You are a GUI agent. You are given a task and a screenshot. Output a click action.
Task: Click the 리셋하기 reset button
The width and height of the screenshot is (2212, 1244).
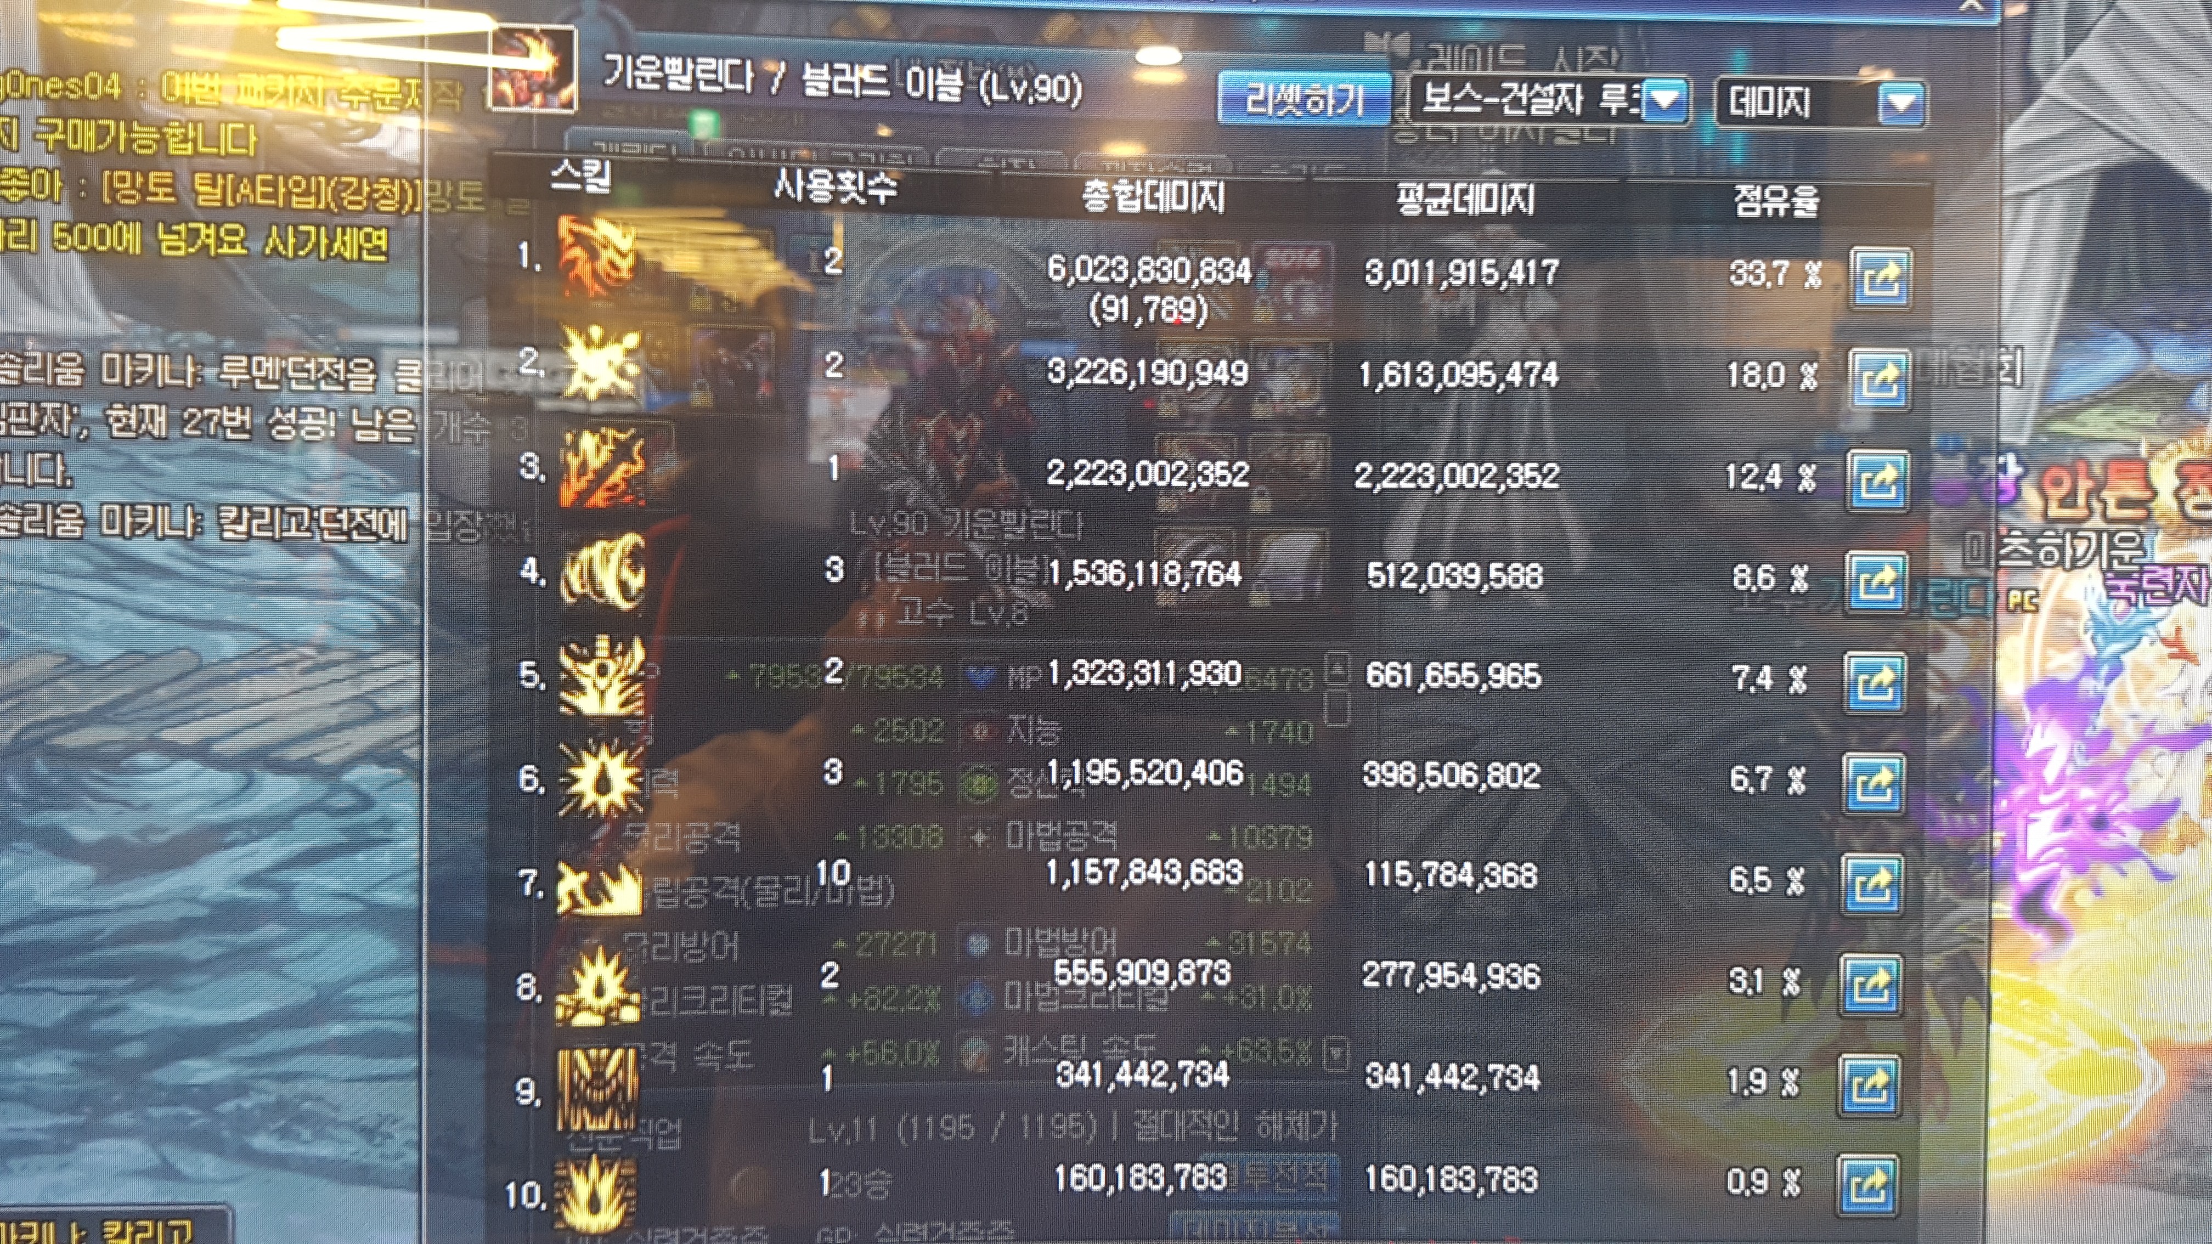pos(1304,100)
